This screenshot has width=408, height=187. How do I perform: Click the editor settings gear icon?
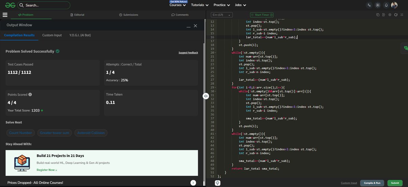[x=390, y=15]
